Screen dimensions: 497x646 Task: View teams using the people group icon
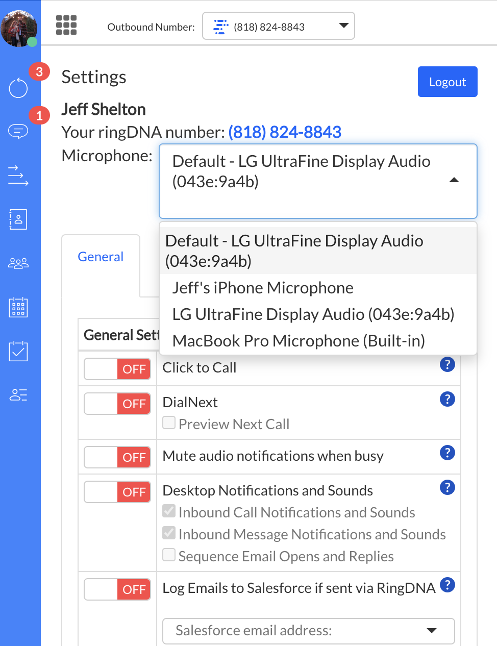(18, 263)
